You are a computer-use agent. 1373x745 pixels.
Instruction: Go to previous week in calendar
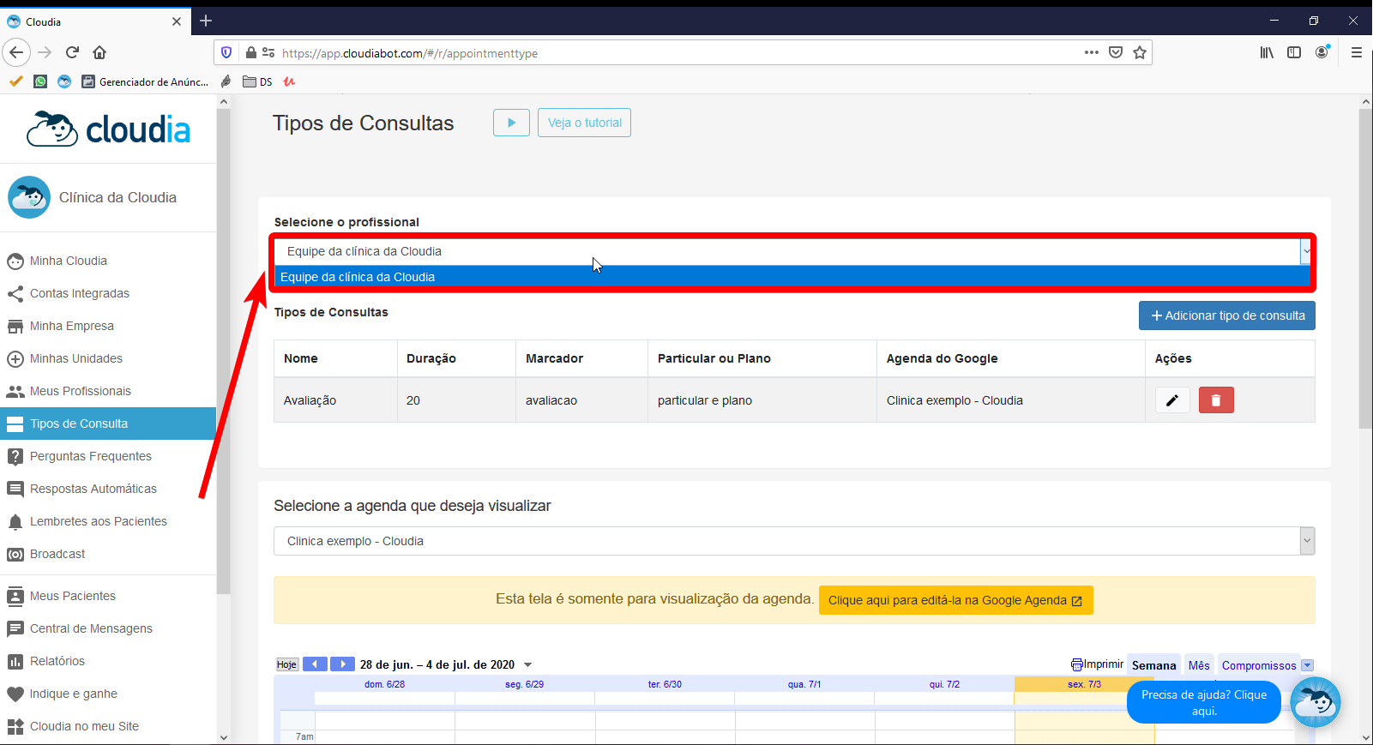point(315,664)
